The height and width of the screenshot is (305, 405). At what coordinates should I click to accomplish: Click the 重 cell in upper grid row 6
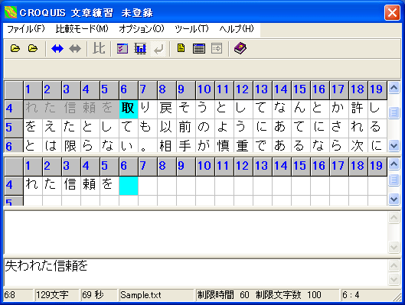[x=243, y=145]
